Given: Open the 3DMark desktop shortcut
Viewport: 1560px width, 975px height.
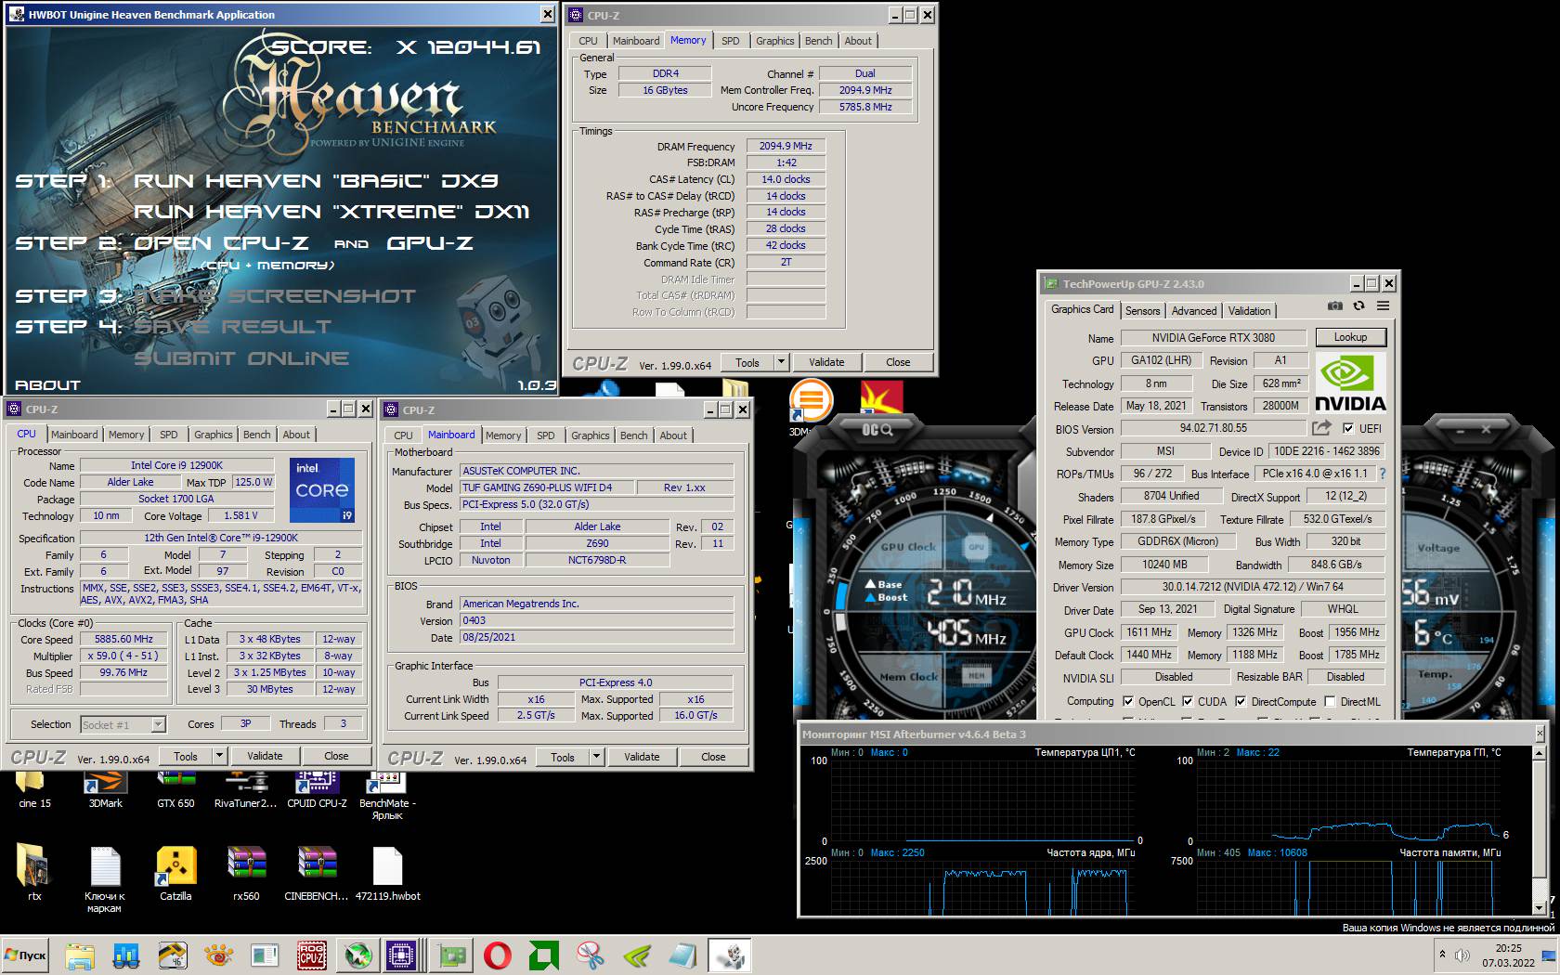Looking at the screenshot, I should (105, 789).
